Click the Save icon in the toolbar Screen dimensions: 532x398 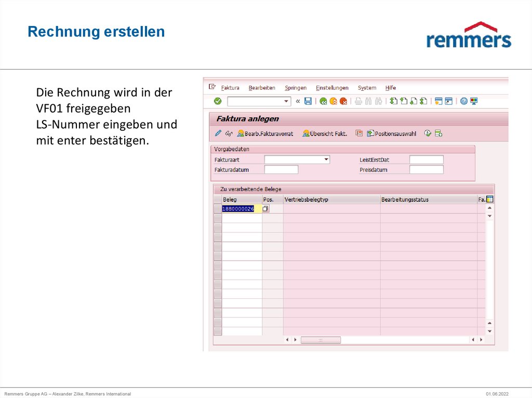tap(307, 101)
